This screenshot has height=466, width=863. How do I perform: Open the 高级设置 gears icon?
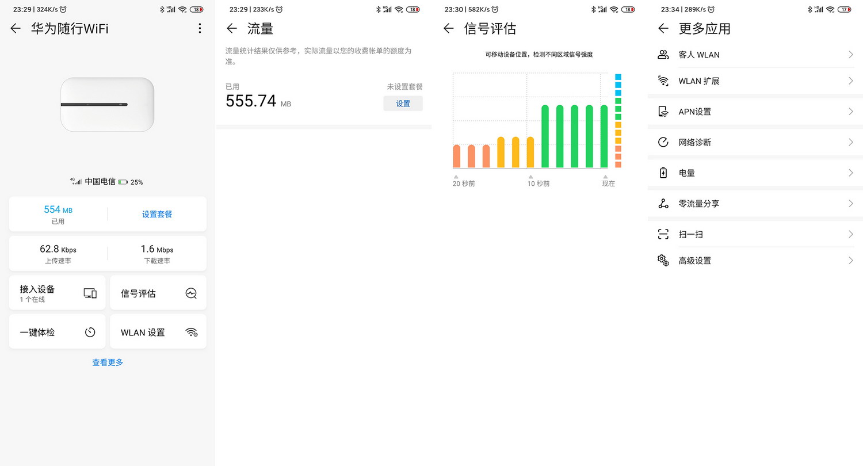(x=663, y=261)
